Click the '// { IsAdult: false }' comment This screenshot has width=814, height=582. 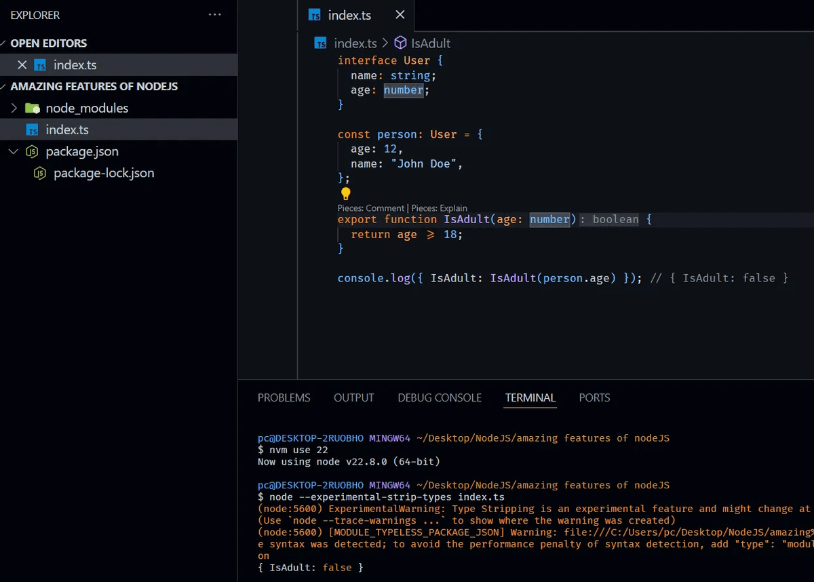(719, 278)
